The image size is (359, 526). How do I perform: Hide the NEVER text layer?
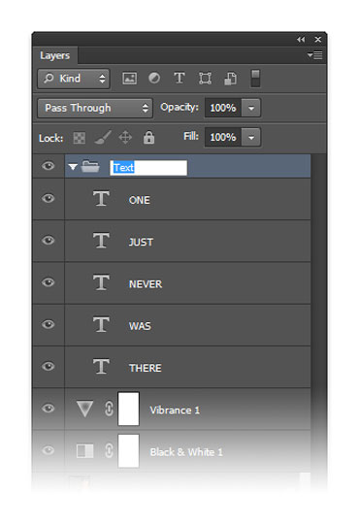[49, 282]
